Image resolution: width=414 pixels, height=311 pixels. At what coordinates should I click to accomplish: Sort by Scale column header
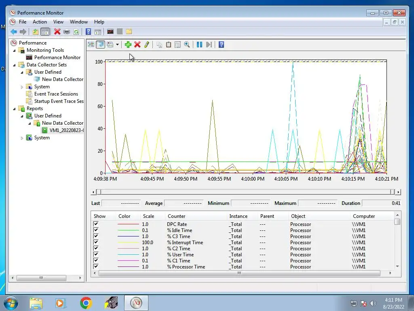(152, 216)
